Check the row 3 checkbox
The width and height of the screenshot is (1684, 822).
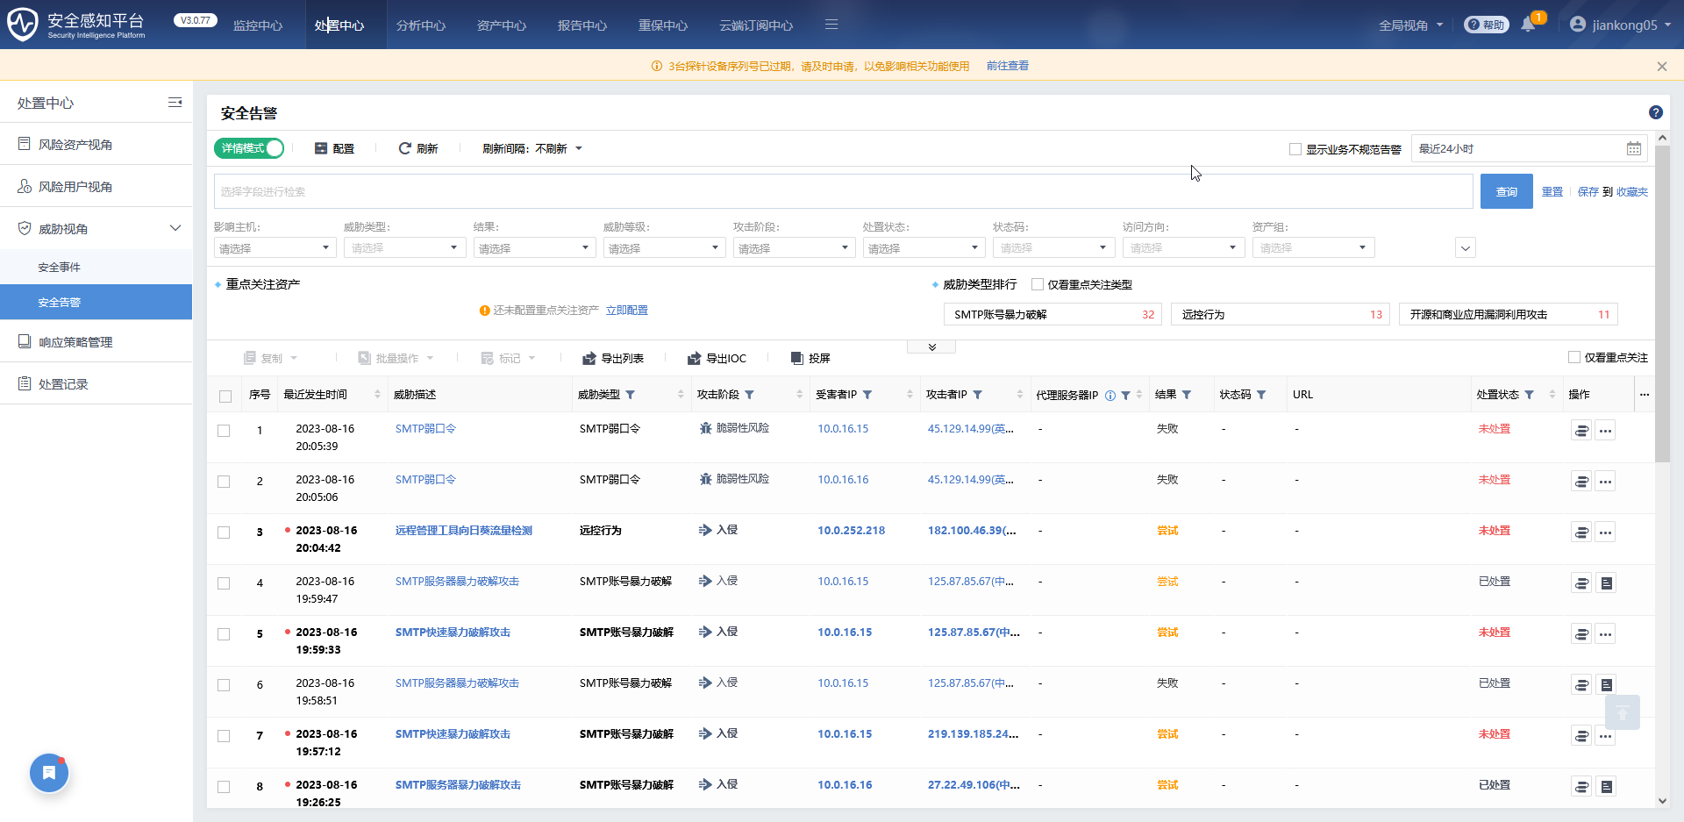224,533
